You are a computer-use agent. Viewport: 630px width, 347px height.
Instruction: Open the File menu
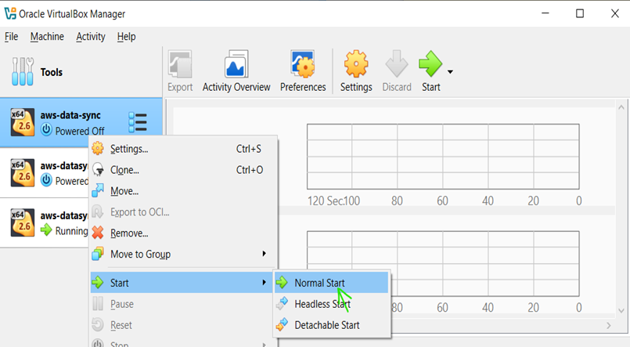pyautogui.click(x=11, y=37)
